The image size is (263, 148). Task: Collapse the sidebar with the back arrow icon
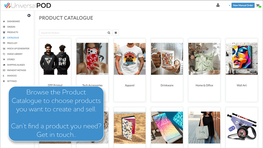(x=29, y=16)
